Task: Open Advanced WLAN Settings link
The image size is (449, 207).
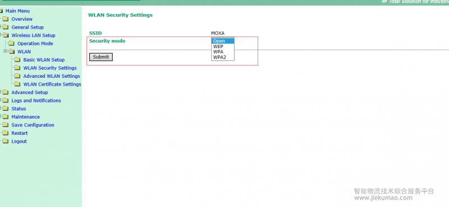Action: 52,76
